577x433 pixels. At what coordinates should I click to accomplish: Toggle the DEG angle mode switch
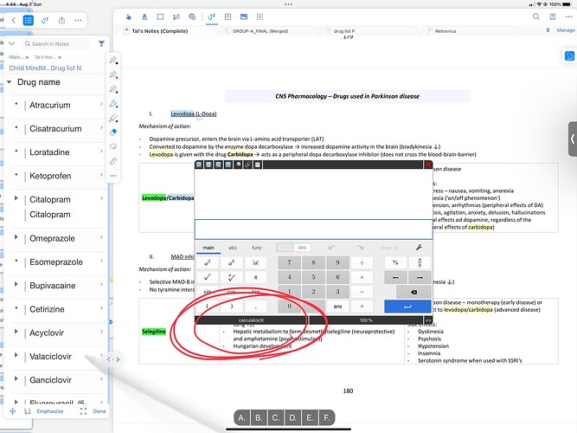[293, 248]
